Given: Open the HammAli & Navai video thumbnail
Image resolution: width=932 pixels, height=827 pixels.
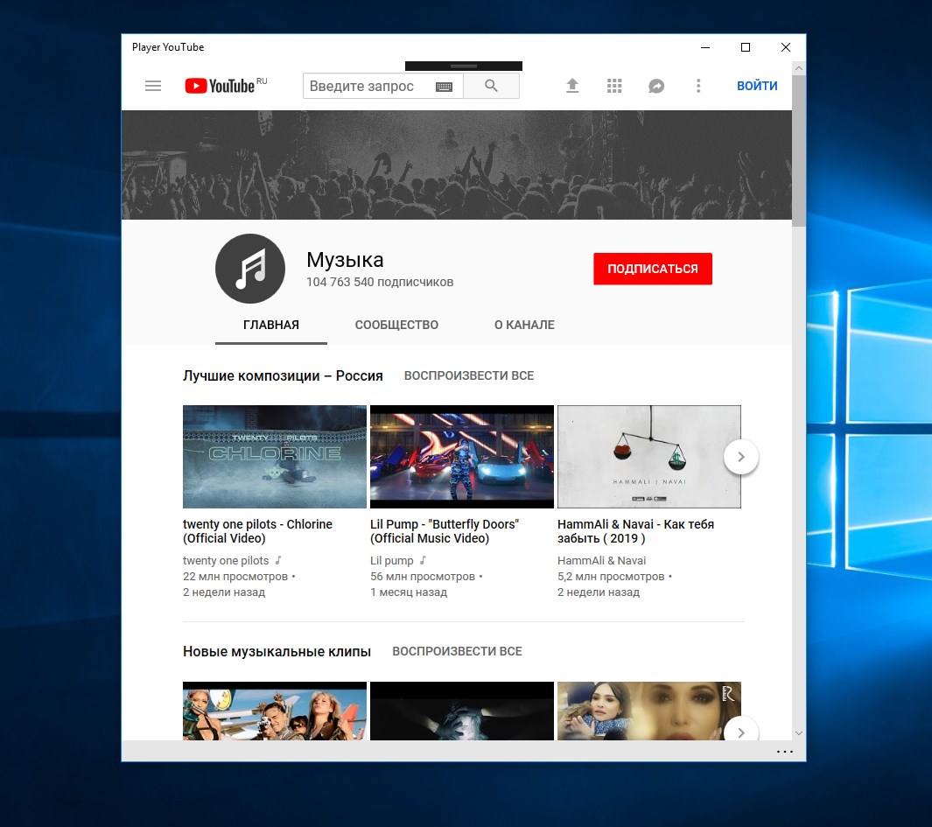Looking at the screenshot, I should click(649, 457).
